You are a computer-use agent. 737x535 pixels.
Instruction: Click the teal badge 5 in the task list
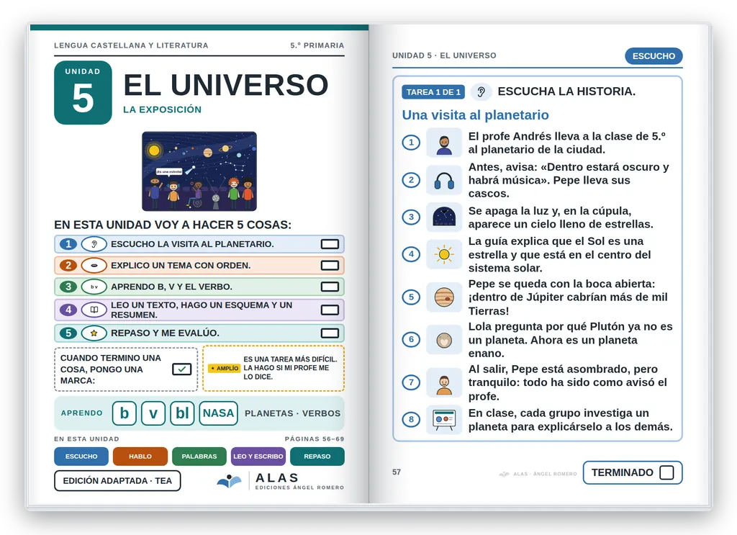pos(68,333)
